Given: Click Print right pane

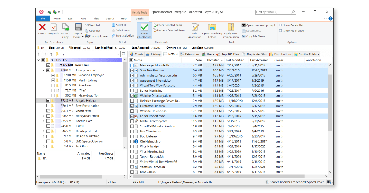Looking at the screenshot, I should pos(96,36).
